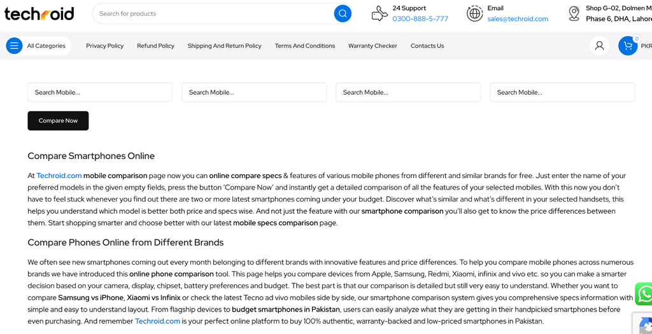Click the bold 'mobile specs comparison' text
Viewport: 652px width, 334px height.
(275, 223)
